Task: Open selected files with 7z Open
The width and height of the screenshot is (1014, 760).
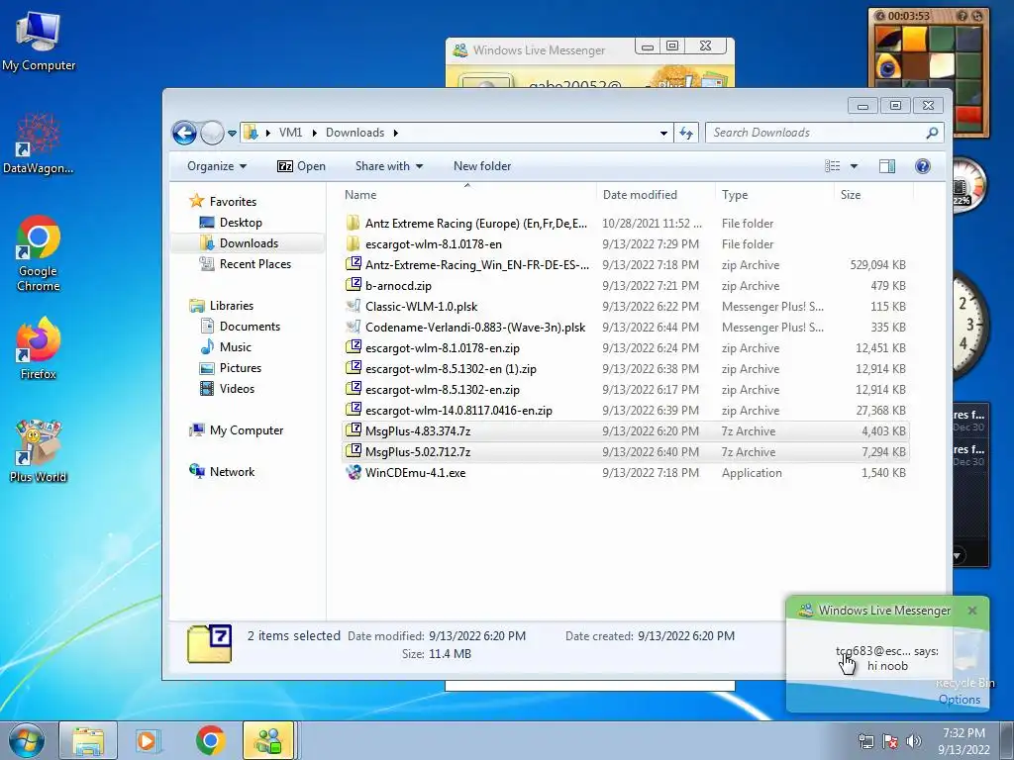Action: pyautogui.click(x=301, y=166)
